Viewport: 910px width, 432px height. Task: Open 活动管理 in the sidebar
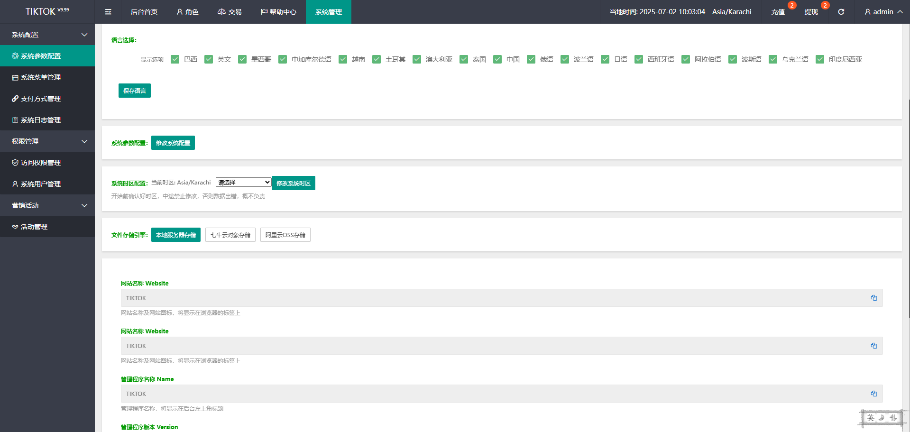click(34, 227)
